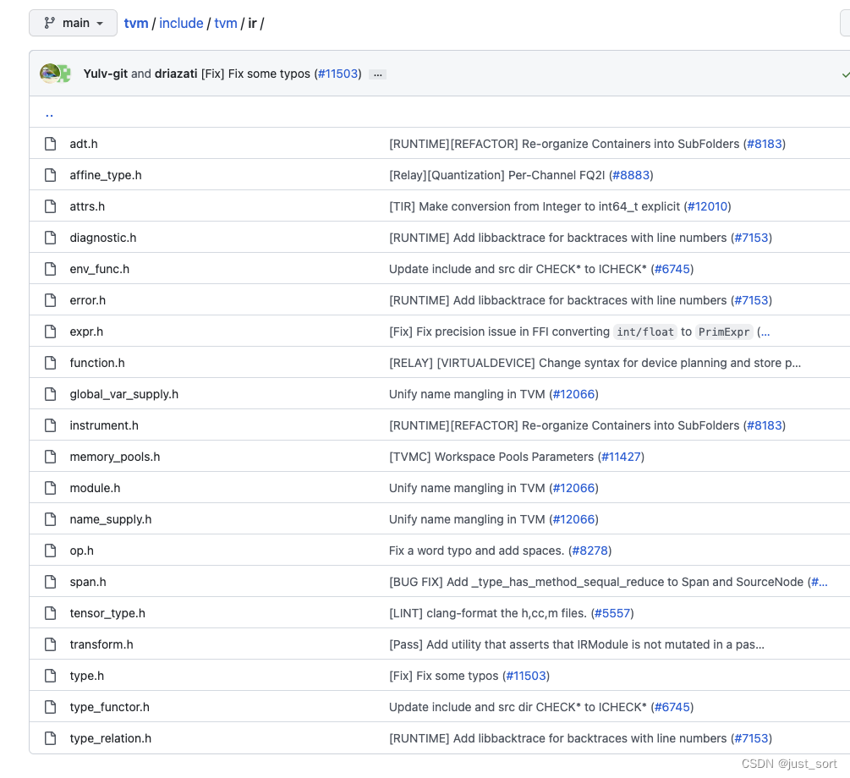850x778 pixels.
Task: Click the git branch icon in selector
Action: pos(49,23)
